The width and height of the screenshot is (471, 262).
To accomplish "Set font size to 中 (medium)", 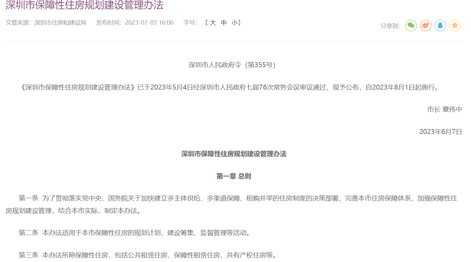I will click(x=224, y=23).
